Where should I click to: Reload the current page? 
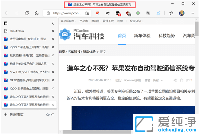pyautogui.click(x=27, y=13)
